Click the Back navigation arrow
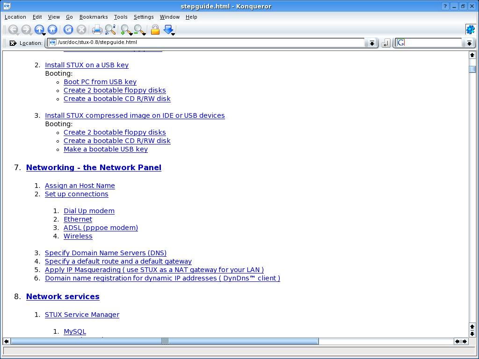Viewport: 479px width, 359px height. [x=13, y=29]
